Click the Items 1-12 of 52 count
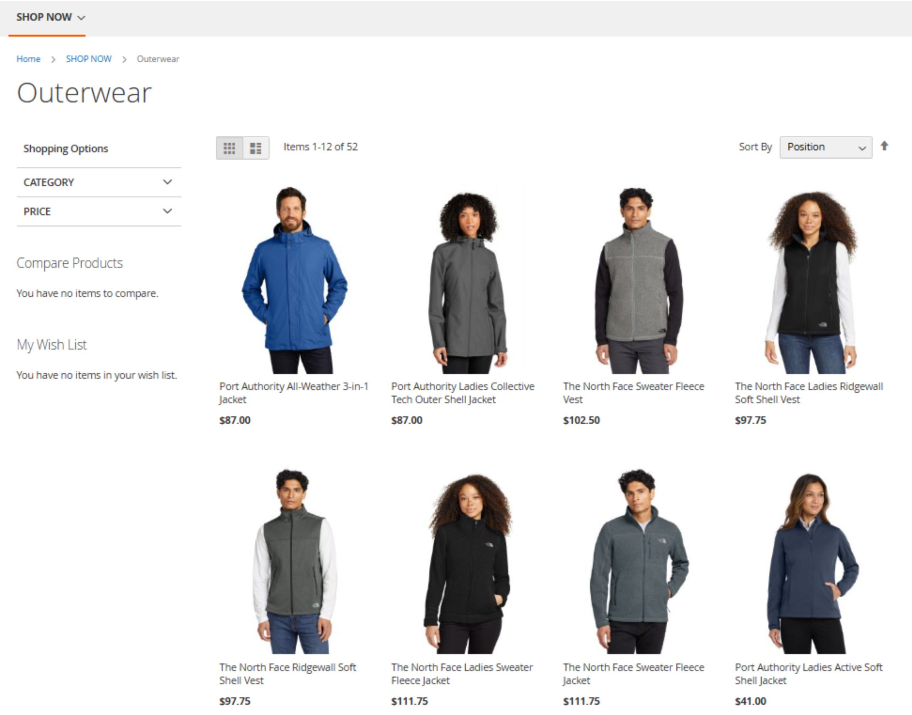 (x=321, y=147)
